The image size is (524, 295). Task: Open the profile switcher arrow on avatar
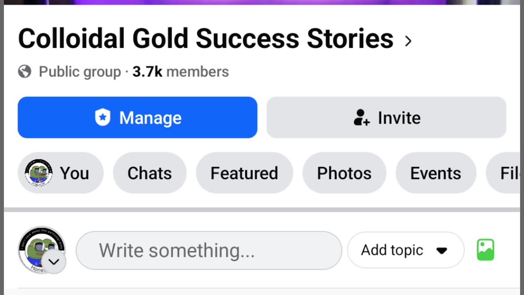[x=54, y=262]
